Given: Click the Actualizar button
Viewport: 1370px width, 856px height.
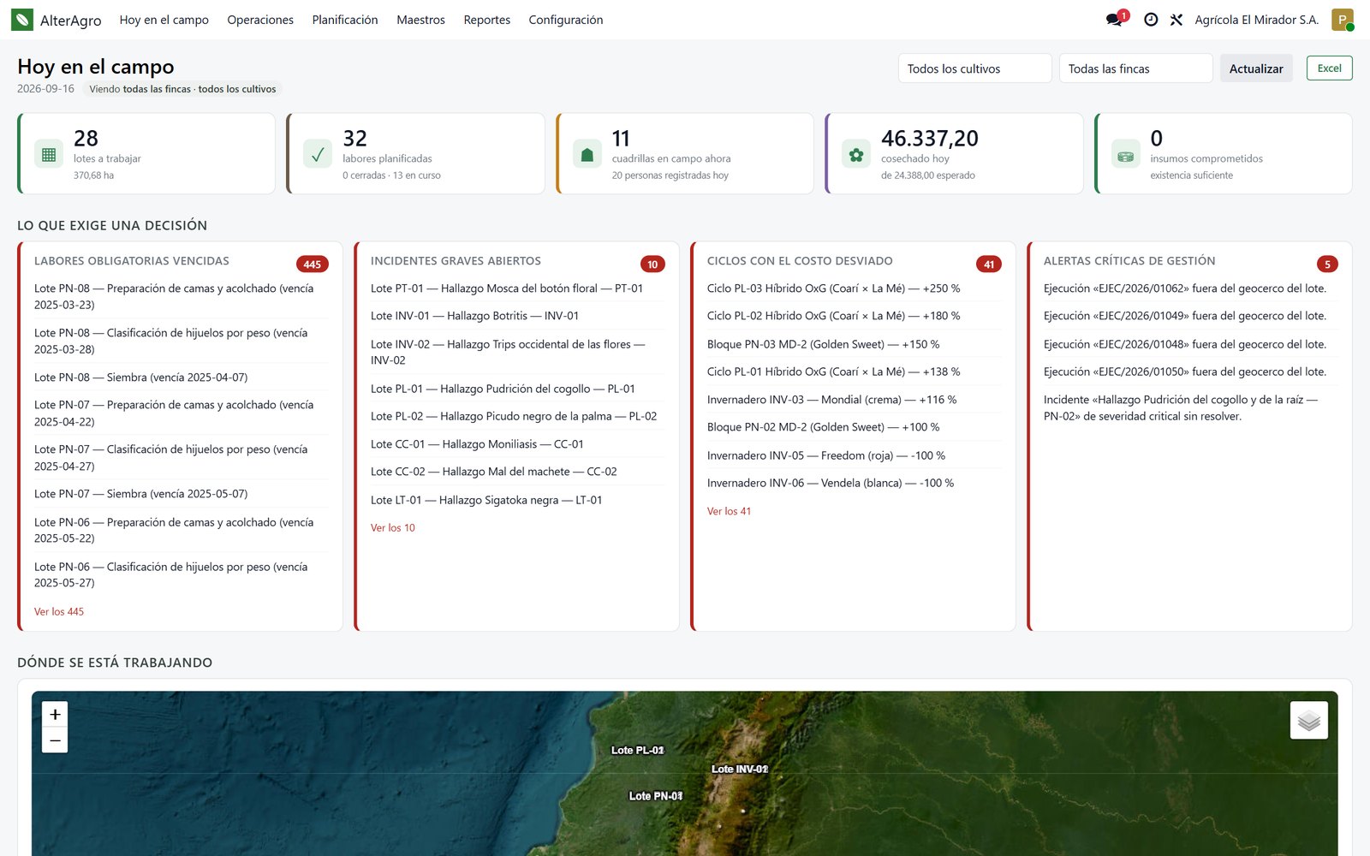Looking at the screenshot, I should pos(1256,68).
